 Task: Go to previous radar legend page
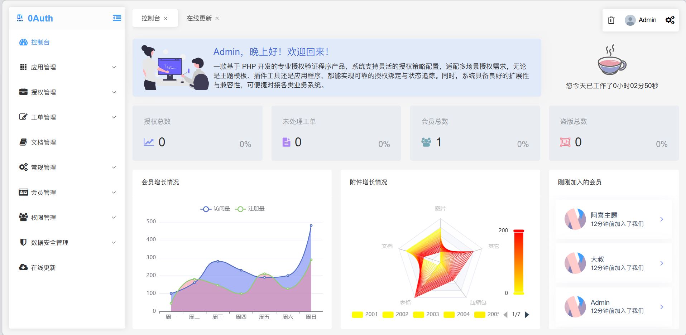[505, 315]
